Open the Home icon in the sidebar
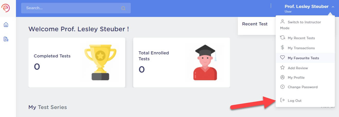 pyautogui.click(x=6, y=25)
